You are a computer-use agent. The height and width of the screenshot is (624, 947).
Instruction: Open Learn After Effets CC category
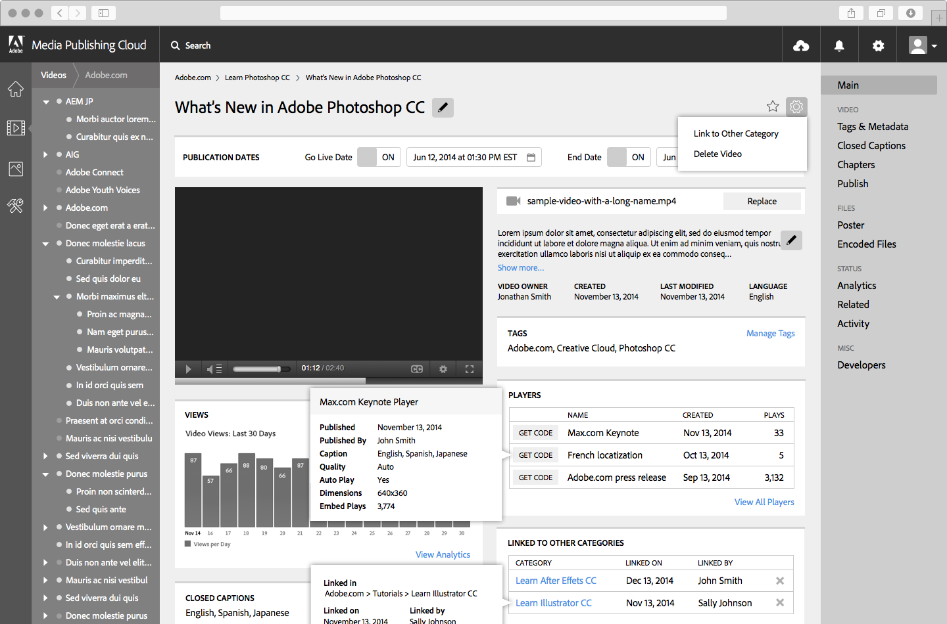point(556,581)
